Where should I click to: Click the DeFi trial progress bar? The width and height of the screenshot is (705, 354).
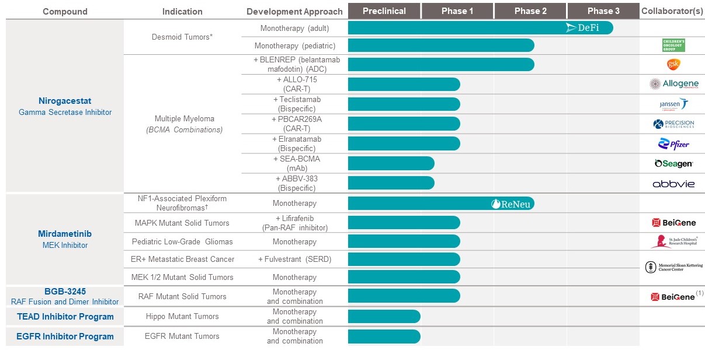480,27
